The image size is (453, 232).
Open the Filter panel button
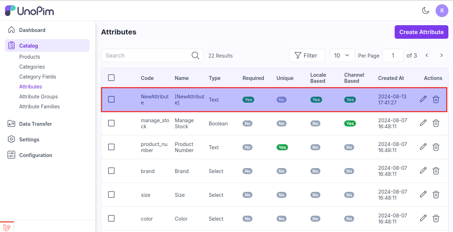[x=307, y=55]
